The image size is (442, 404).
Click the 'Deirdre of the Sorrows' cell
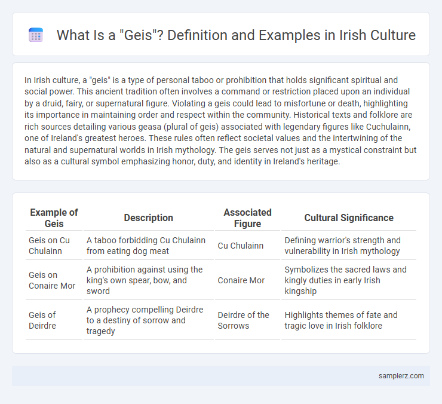point(247,320)
